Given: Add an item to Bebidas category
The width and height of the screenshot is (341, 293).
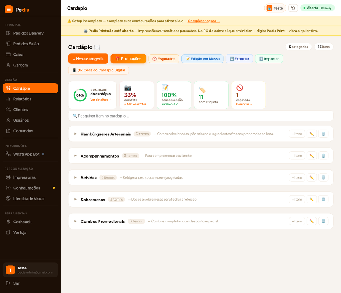Looking at the screenshot, I should tap(297, 177).
